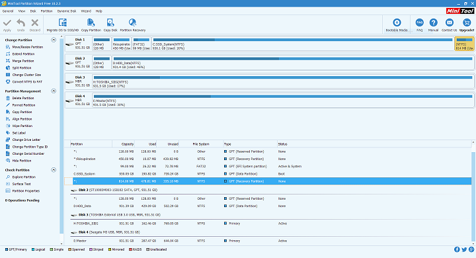Choose Wipe Partition action
476x258 pixels.
click(19, 126)
